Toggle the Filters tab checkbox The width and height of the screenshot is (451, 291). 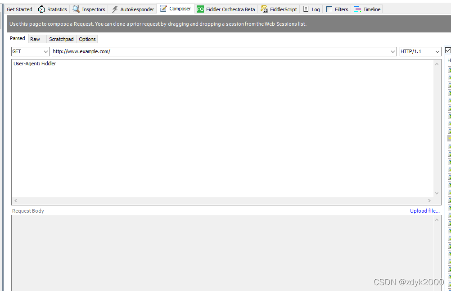(x=329, y=9)
